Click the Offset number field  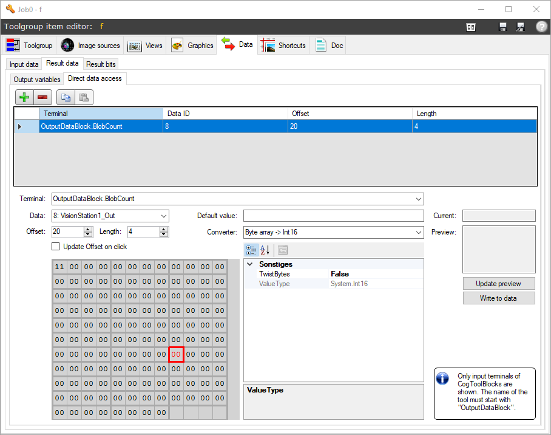click(x=68, y=231)
